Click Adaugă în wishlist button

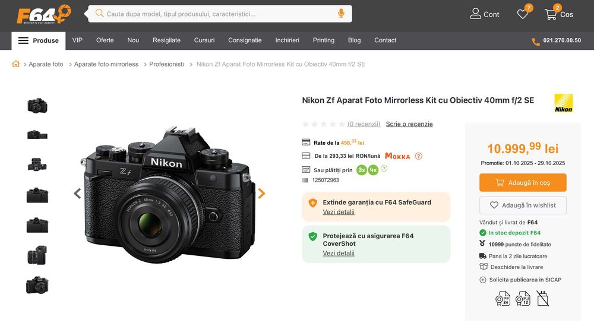[x=523, y=205]
